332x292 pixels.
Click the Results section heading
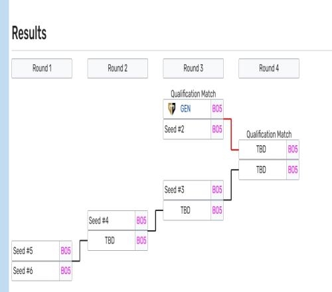coord(29,33)
